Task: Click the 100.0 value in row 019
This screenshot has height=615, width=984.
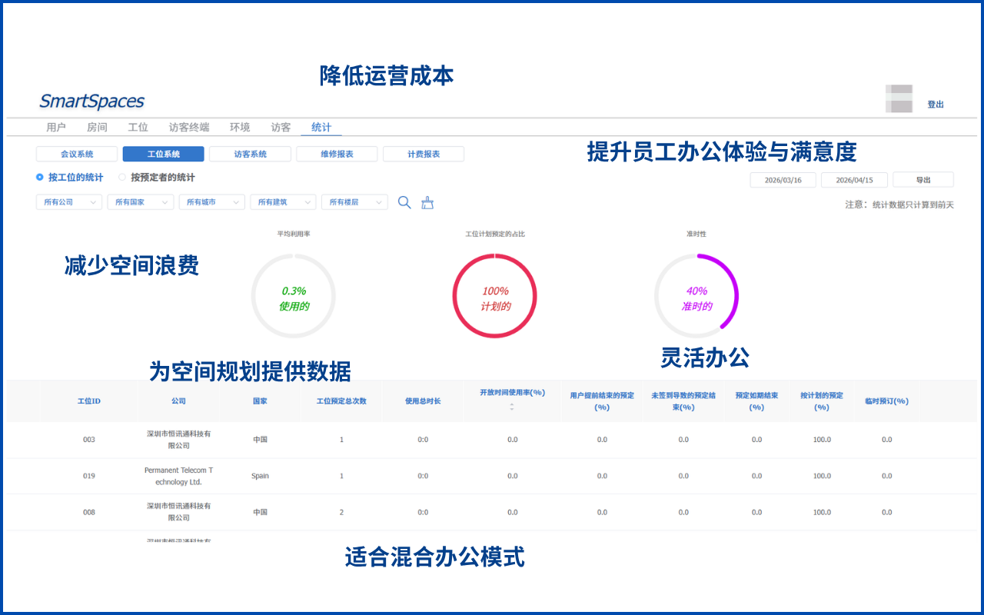Action: tap(822, 476)
